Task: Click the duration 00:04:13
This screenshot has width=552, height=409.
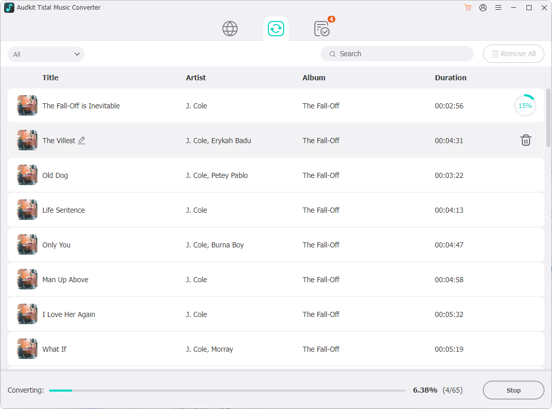Action: point(449,210)
